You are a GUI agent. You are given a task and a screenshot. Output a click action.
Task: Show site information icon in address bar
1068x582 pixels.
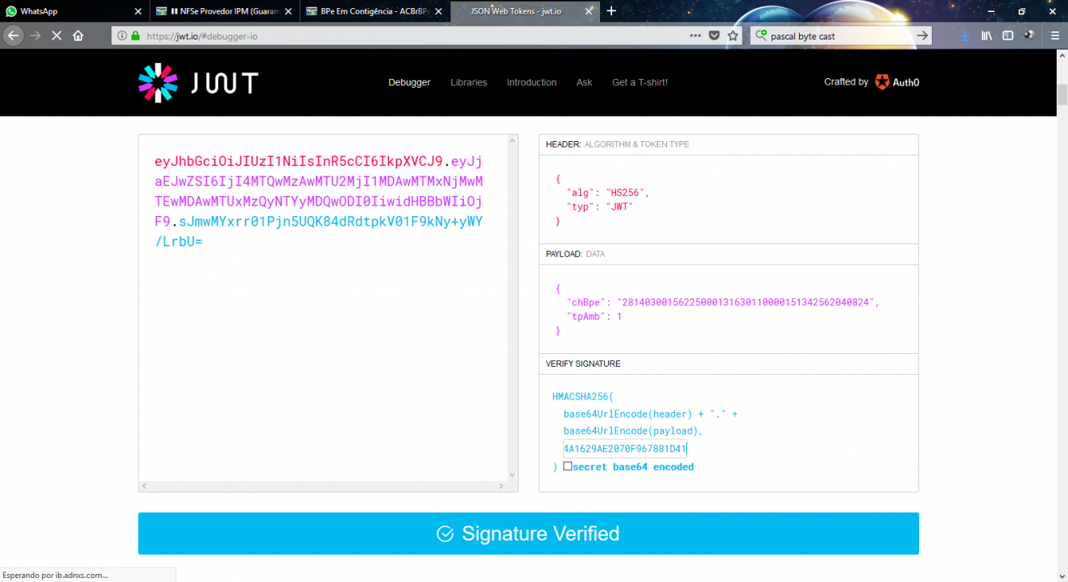click(x=122, y=35)
